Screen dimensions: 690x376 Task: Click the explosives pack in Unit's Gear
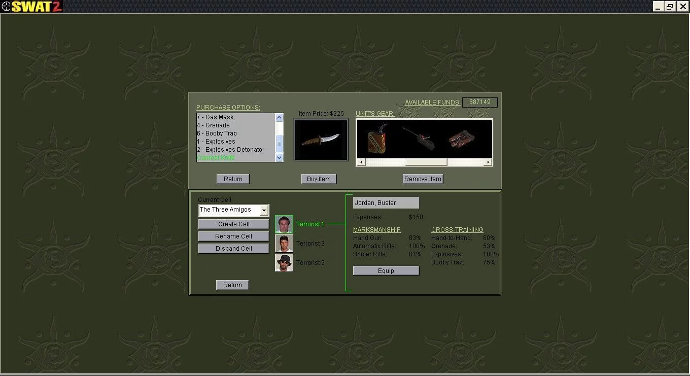[462, 140]
